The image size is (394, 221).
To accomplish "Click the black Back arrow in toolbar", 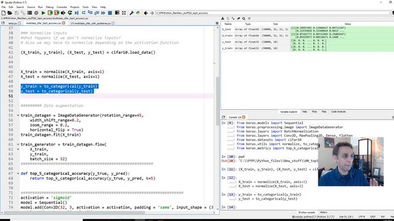I will coord(145,13).
